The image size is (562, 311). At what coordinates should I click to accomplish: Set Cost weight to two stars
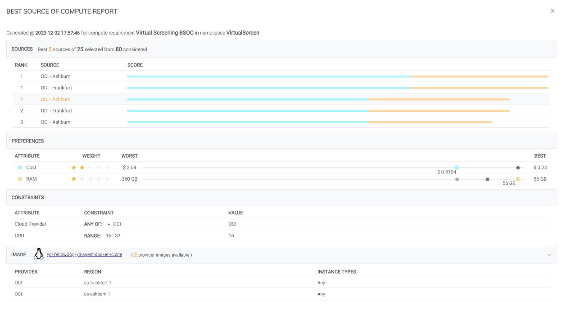82,168
